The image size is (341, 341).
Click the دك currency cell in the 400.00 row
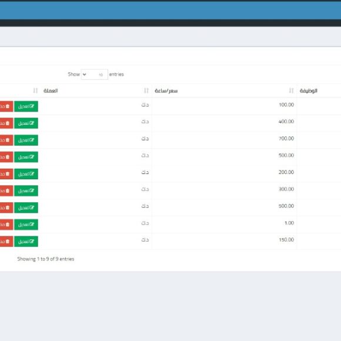145,122
